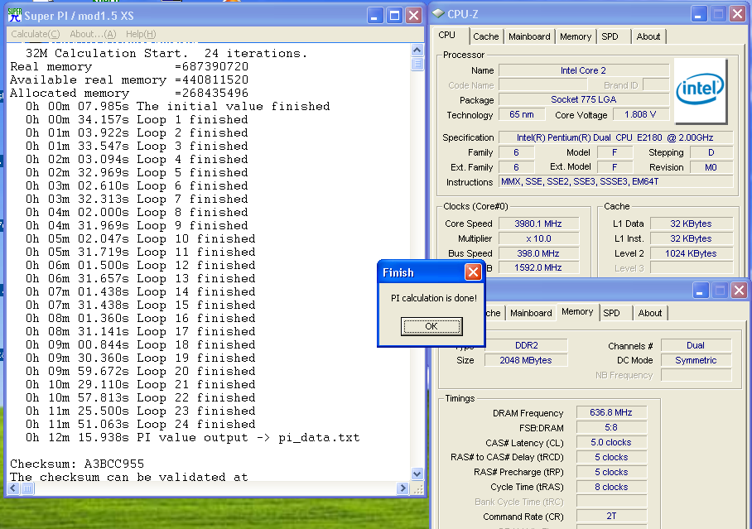Select CPU tab in top CPU-Z window
Image resolution: width=752 pixels, height=529 pixels.
pos(446,35)
